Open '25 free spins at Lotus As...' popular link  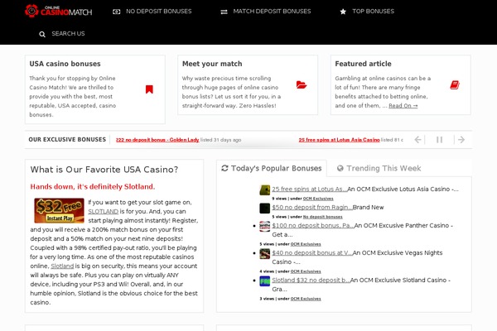pyautogui.click(x=309, y=189)
